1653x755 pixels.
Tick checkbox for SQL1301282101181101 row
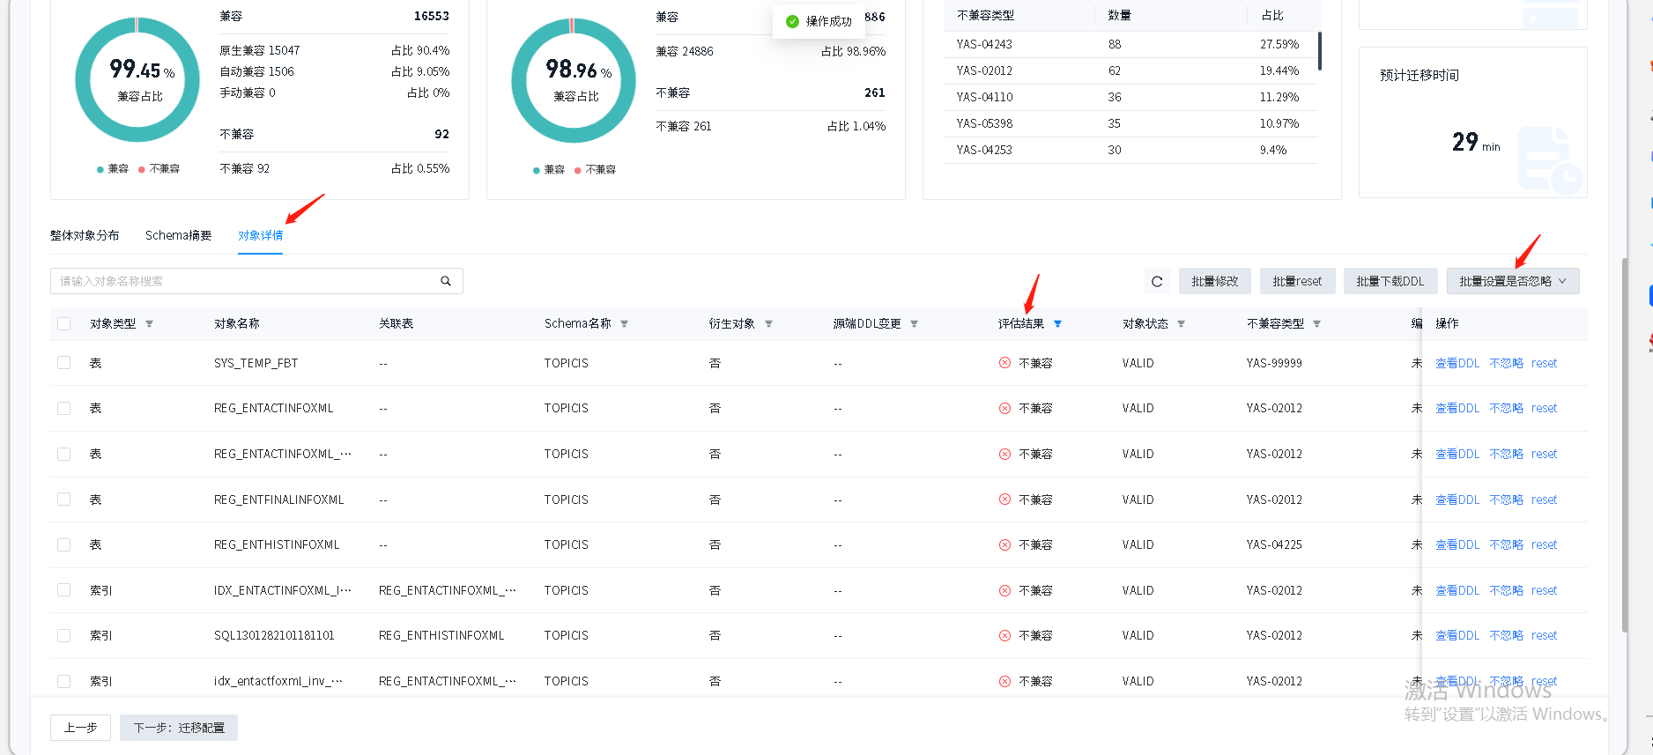[x=63, y=635]
